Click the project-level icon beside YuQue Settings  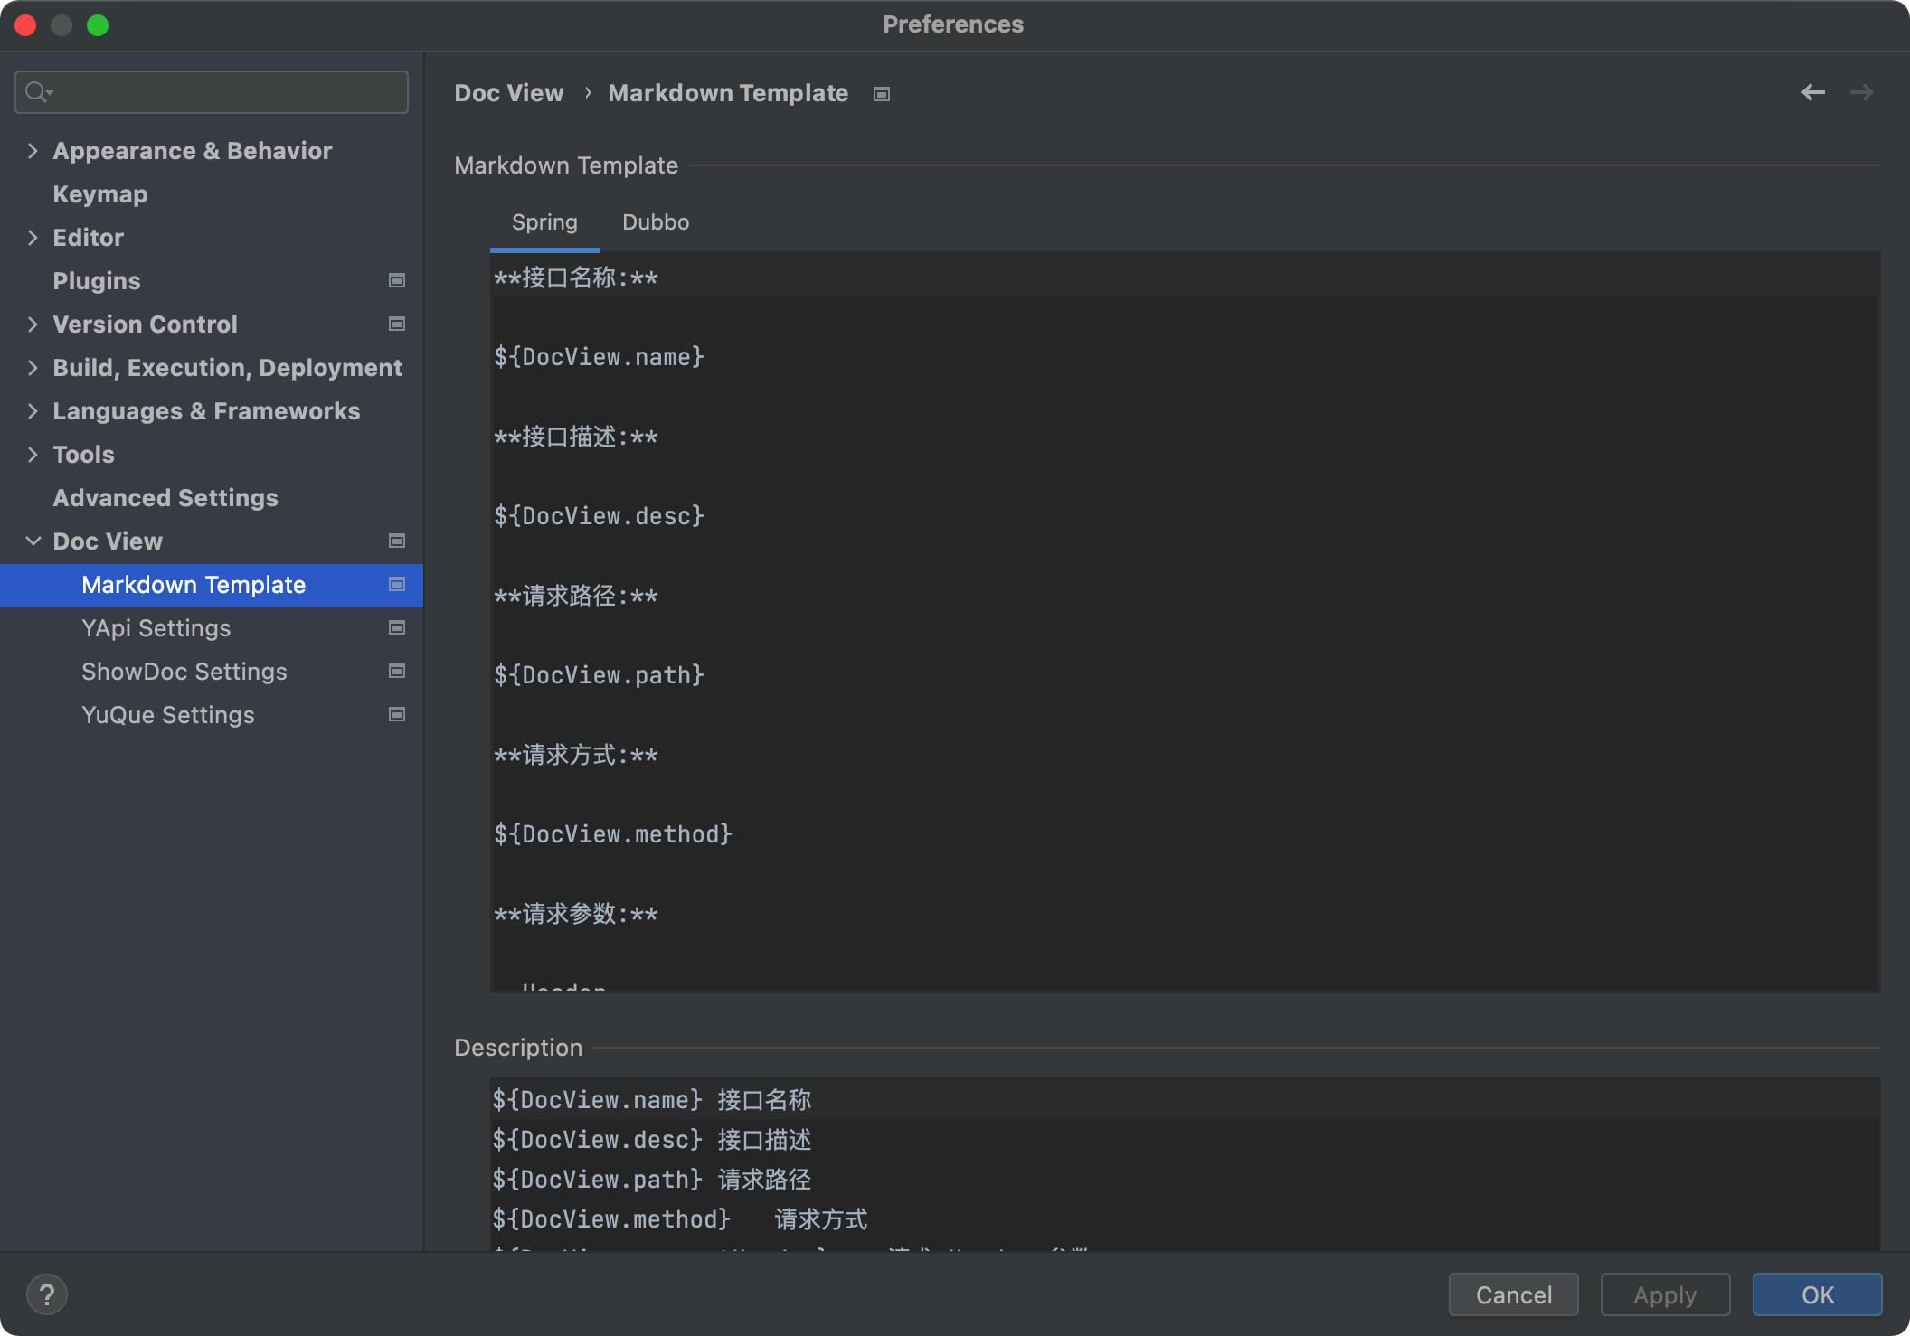396,714
